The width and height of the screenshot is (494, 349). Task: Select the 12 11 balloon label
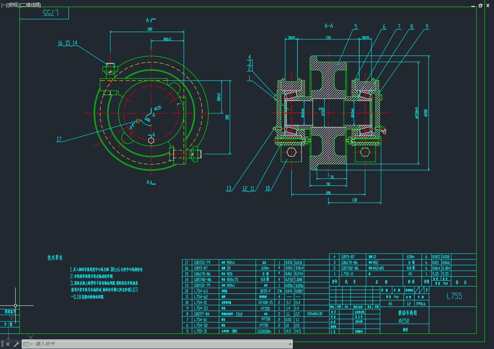click(248, 188)
